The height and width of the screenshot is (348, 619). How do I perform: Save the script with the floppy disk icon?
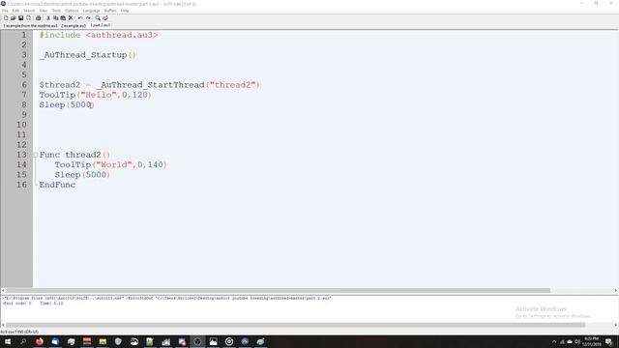(20, 18)
